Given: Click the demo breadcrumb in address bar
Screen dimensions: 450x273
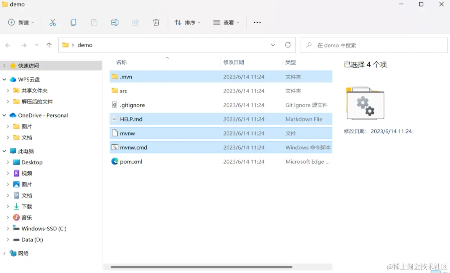Looking at the screenshot, I should 85,45.
